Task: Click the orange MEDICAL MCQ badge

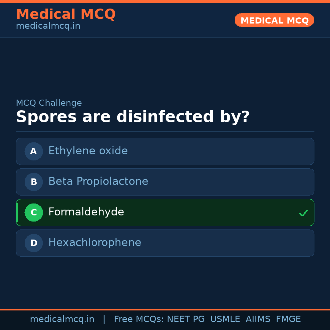Action: [x=274, y=20]
